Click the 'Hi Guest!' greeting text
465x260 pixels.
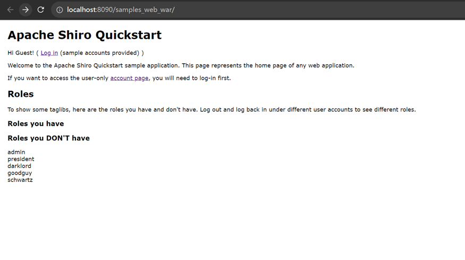[x=21, y=53]
